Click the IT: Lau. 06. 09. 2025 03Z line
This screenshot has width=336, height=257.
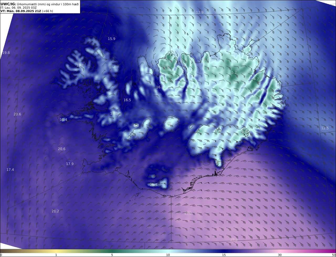(x=19, y=8)
